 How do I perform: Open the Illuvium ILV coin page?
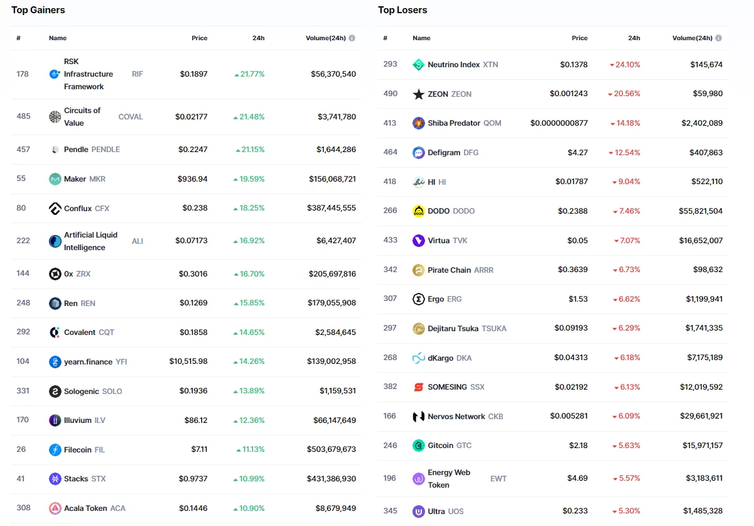point(78,420)
